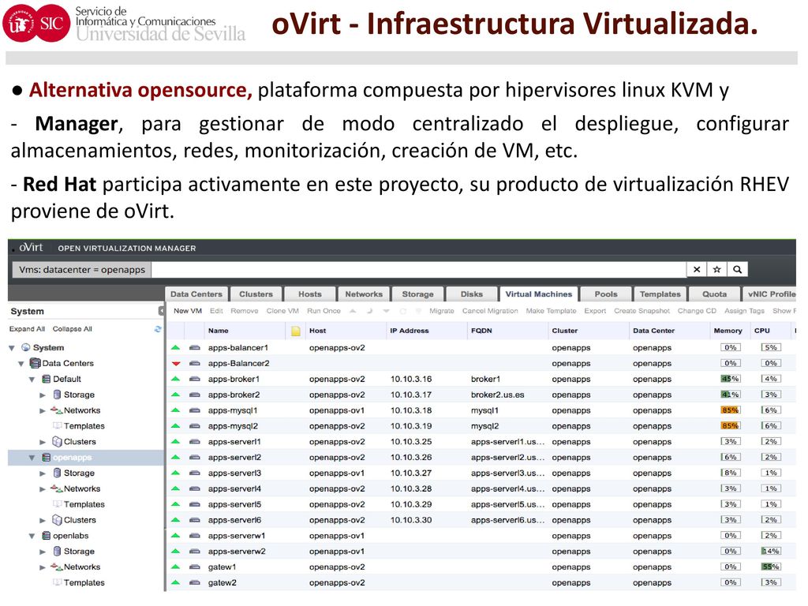Viewport: 808px width, 606px height.
Task: Go to the Storage tab
Action: click(418, 294)
